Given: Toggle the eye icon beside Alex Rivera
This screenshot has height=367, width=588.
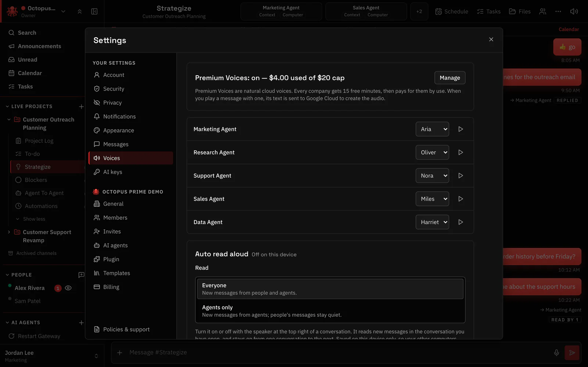Looking at the screenshot, I should point(68,288).
